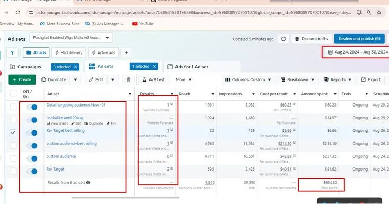389x204 pixels.
Task: Toggle the Re- Target ad set switch
Action: tap(32, 171)
